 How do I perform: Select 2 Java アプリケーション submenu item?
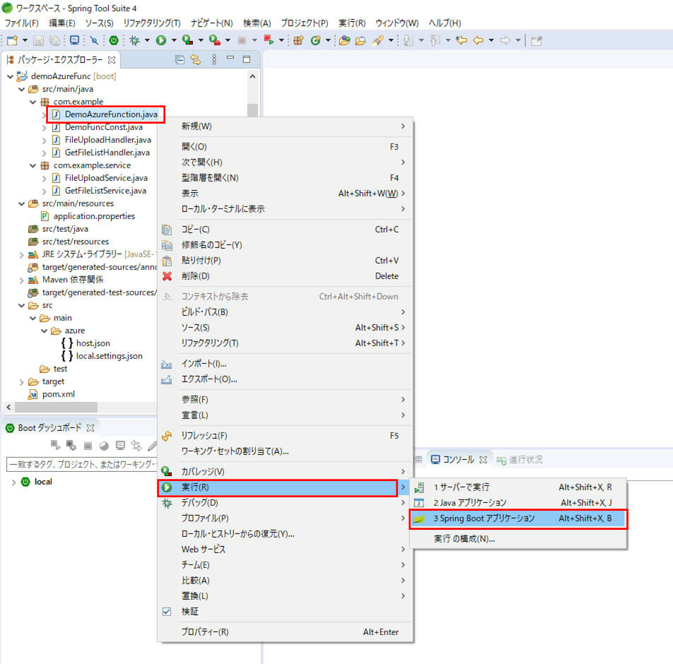[x=518, y=503]
